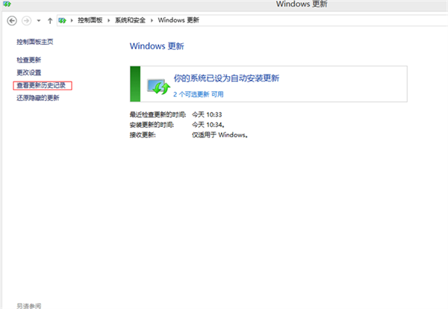Click the Back navigation arrow
Image resolution: width=448 pixels, height=309 pixels.
pyautogui.click(x=12, y=21)
